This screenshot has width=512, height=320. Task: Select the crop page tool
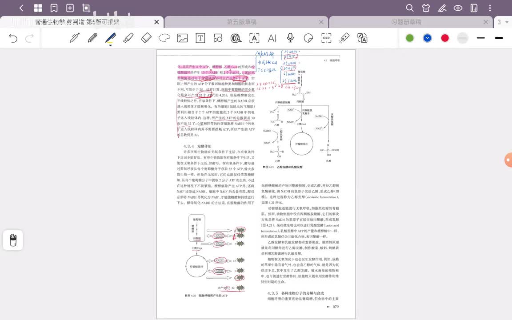click(x=86, y=8)
